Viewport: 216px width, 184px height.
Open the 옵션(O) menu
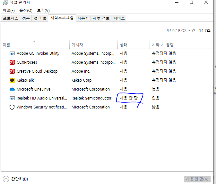[x=26, y=11]
